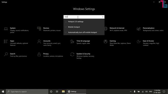This screenshot has width=168, height=94.
Task: Open the Devices category label
Action: pyautogui.click(x=46, y=28)
